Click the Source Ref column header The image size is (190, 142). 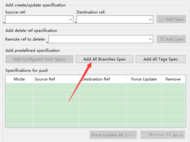[x=56, y=79]
